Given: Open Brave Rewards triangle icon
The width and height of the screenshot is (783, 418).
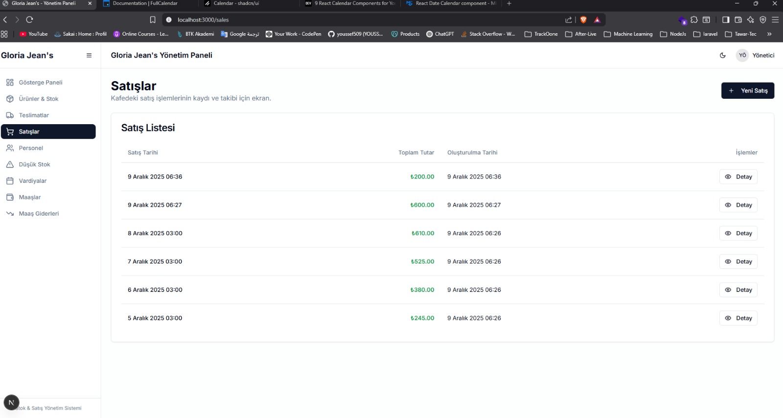Looking at the screenshot, I should [597, 20].
